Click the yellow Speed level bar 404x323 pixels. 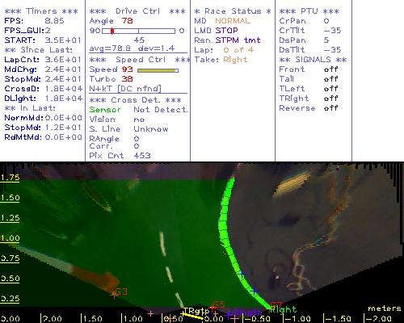pos(158,70)
